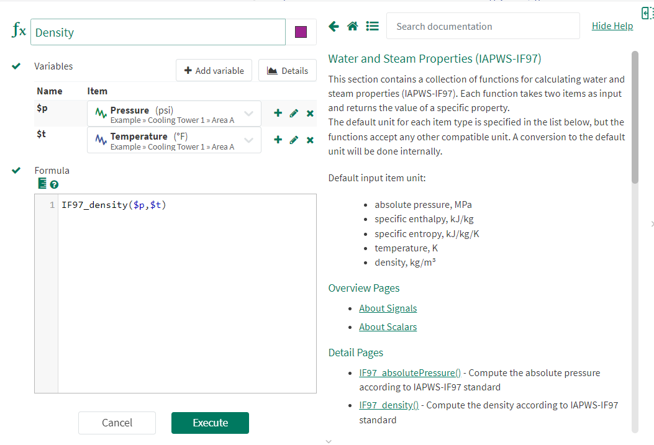Remove the $t Temperature variable
The height and width of the screenshot is (445, 654).
310,140
